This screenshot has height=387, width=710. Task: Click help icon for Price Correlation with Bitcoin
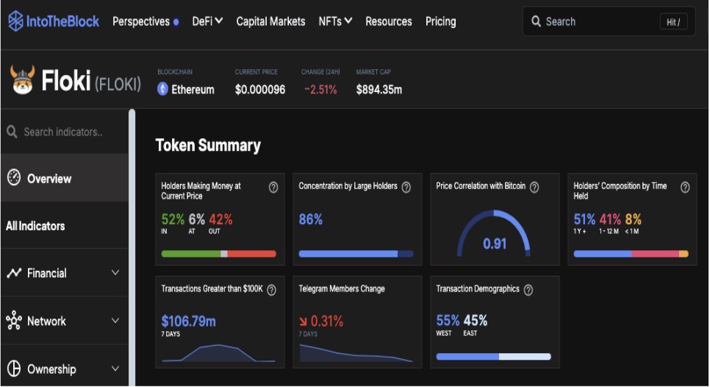pyautogui.click(x=534, y=188)
